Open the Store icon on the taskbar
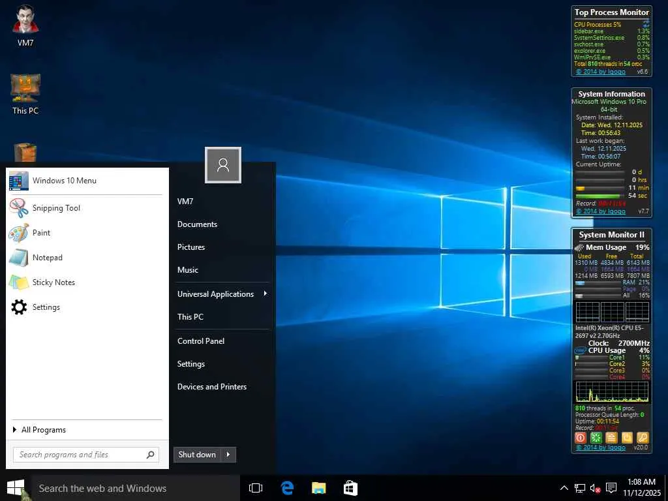The width and height of the screenshot is (668, 501). (x=350, y=488)
